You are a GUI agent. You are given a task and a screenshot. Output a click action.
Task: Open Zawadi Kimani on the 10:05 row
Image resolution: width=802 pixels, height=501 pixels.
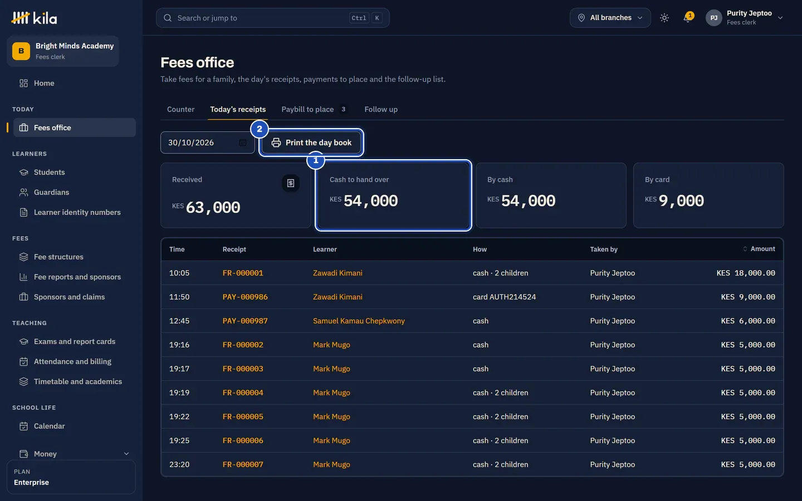pyautogui.click(x=338, y=273)
